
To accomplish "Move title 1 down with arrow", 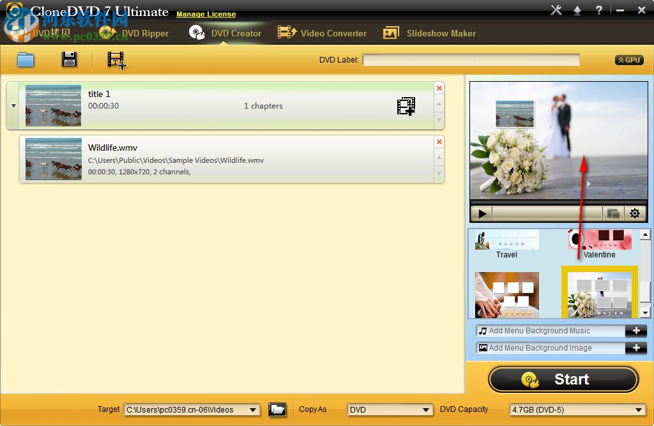I will (x=439, y=119).
